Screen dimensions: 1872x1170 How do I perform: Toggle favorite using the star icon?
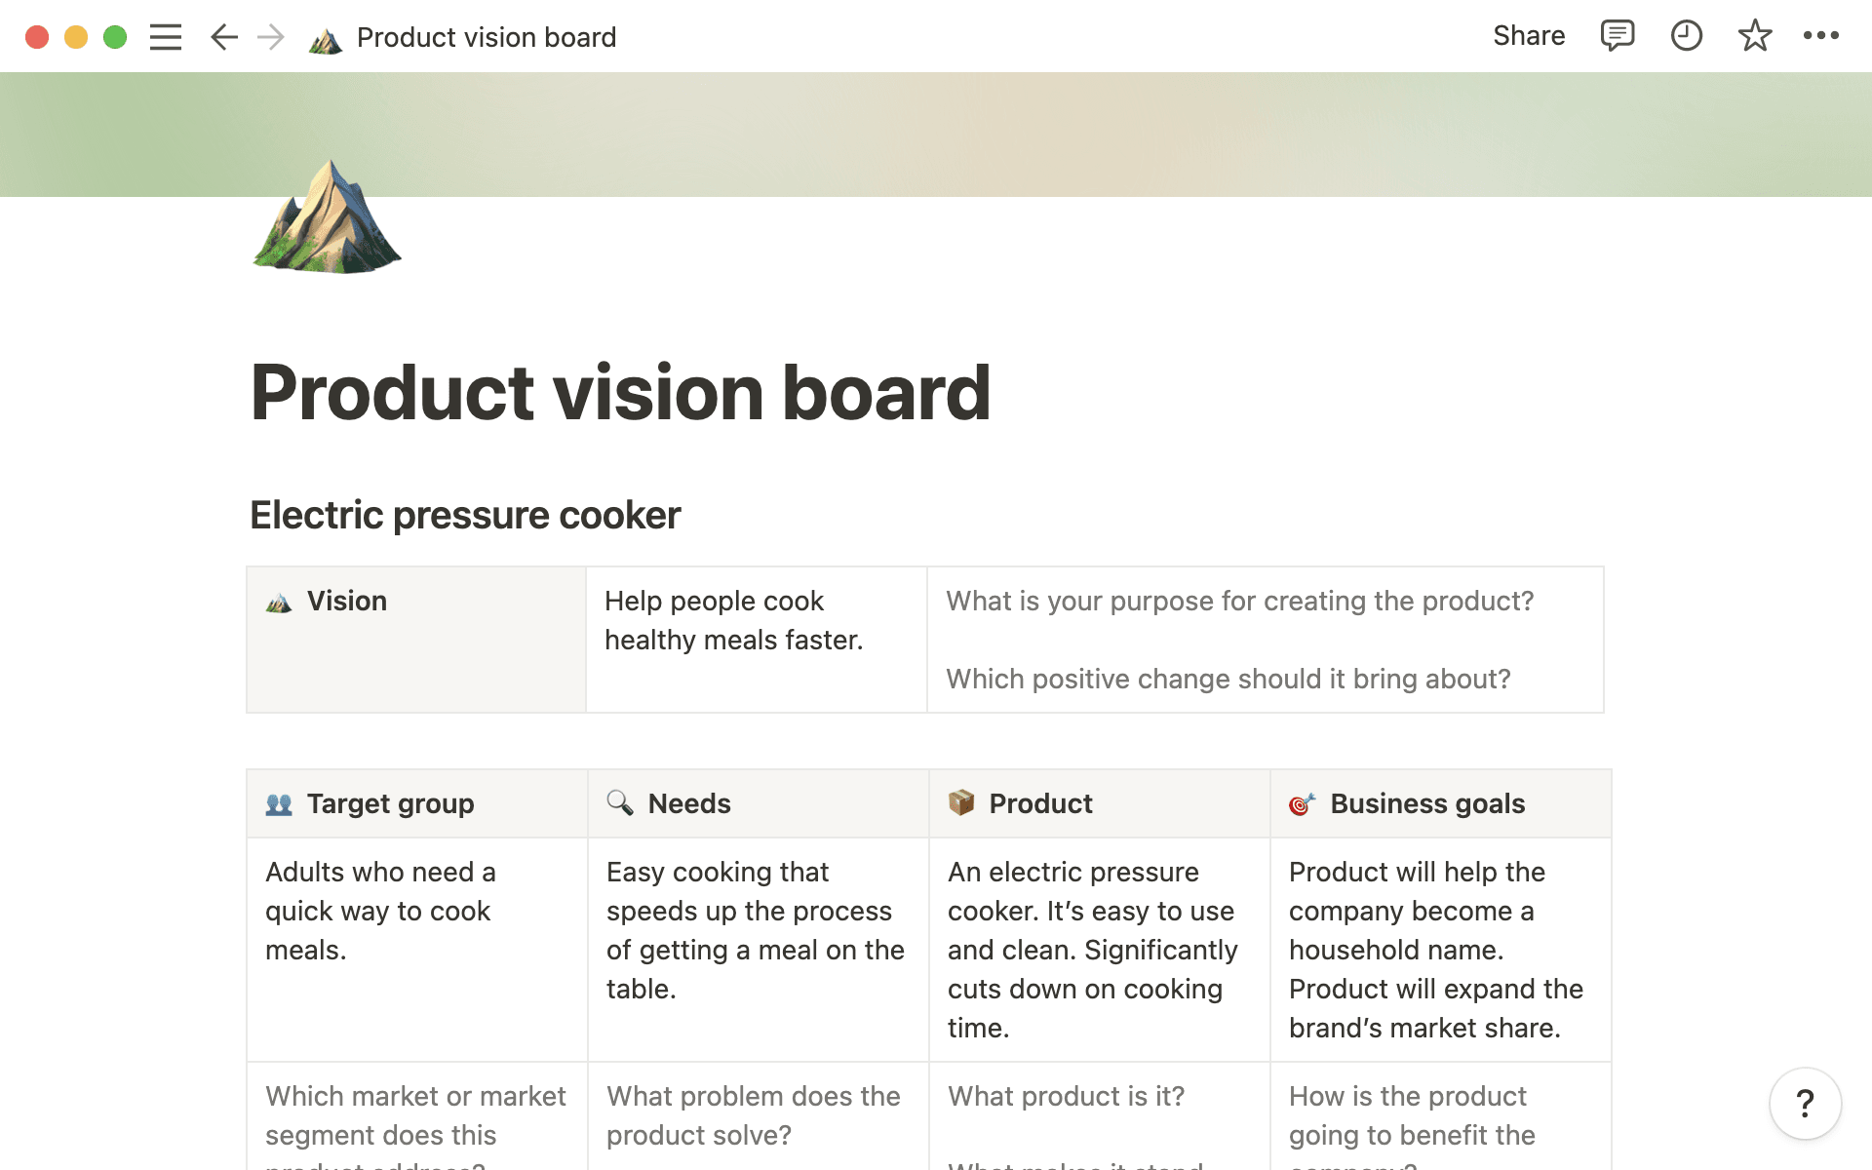(x=1754, y=36)
